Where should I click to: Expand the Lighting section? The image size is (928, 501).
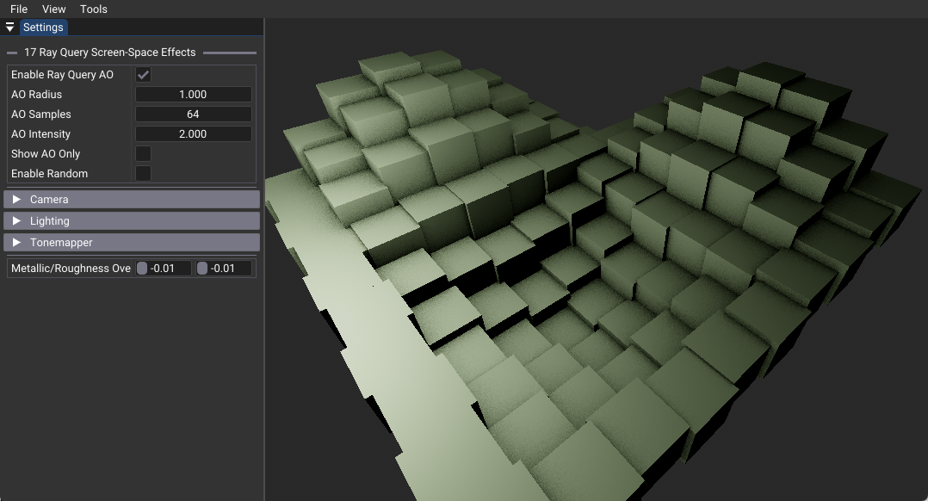click(132, 220)
